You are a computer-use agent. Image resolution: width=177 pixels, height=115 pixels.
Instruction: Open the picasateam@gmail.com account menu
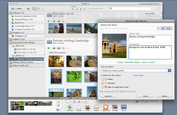[150, 4]
